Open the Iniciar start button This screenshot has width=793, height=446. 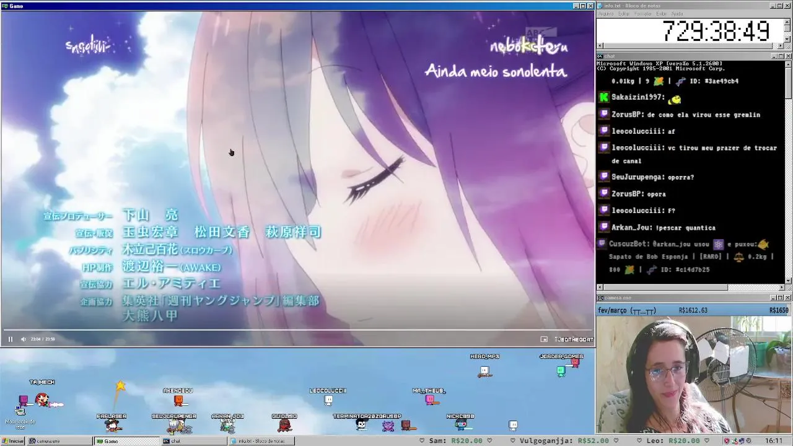coord(13,441)
